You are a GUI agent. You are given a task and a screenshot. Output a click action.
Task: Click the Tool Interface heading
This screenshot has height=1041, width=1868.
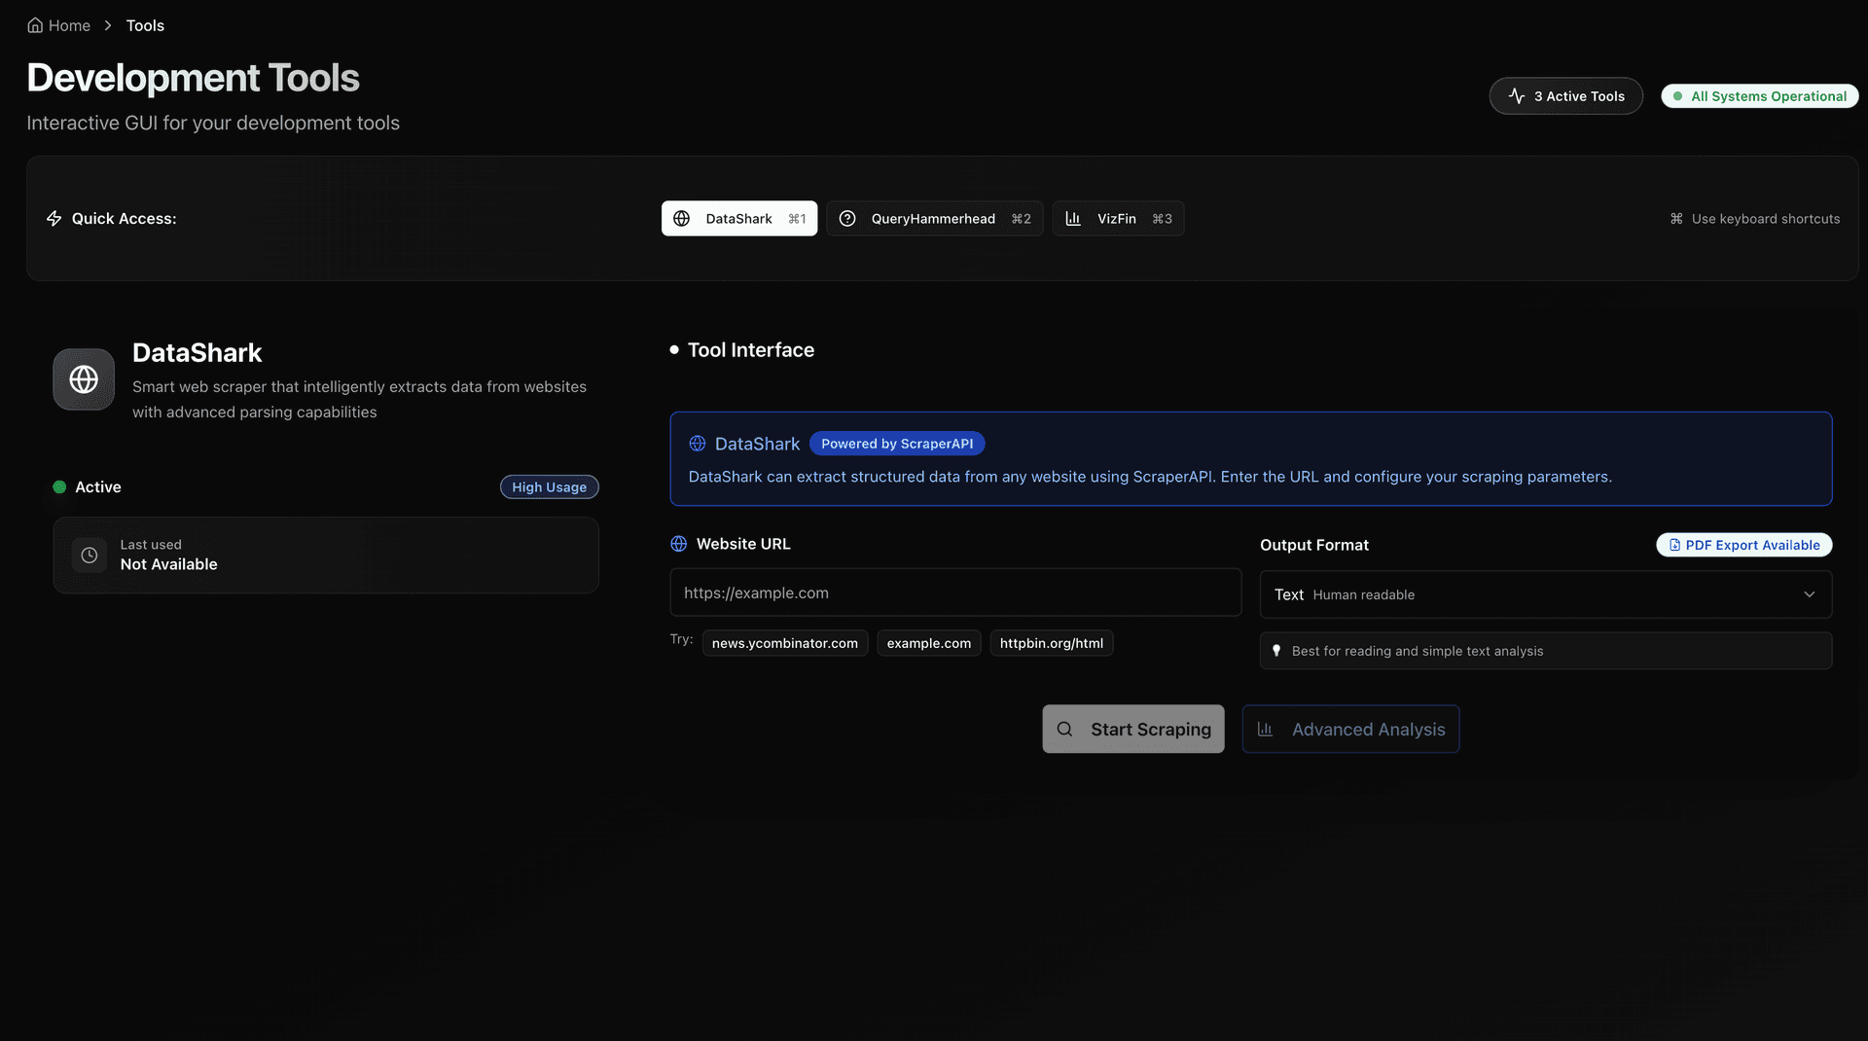tap(751, 350)
